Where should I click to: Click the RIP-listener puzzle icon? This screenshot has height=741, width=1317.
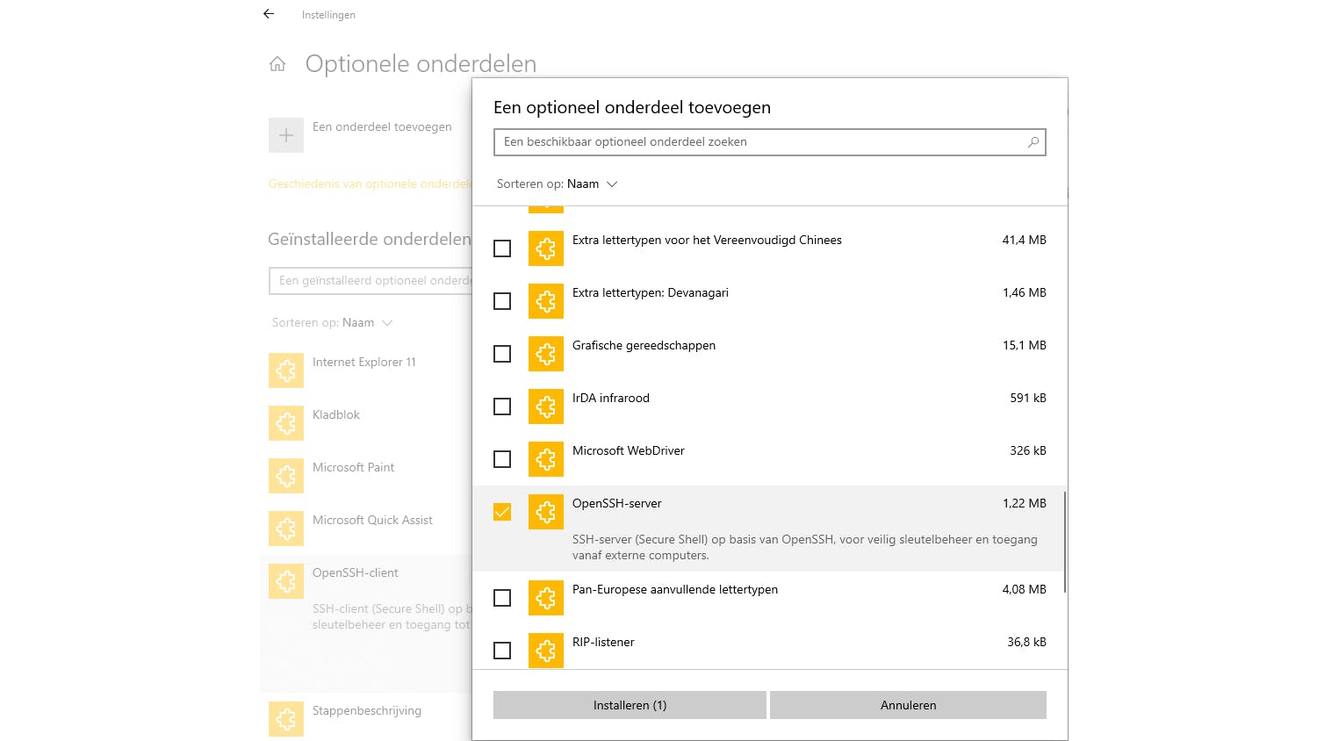point(545,651)
